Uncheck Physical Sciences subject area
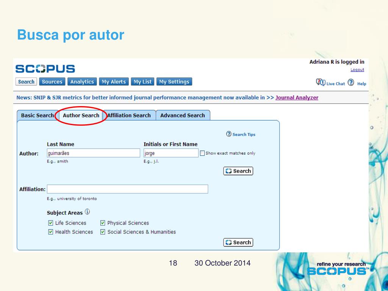The image size is (388, 291). pos(103,223)
